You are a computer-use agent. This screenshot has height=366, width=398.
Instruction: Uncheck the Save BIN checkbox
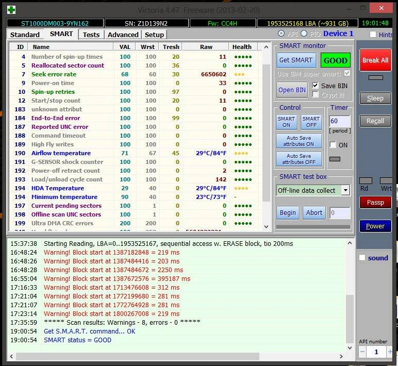tap(315, 86)
